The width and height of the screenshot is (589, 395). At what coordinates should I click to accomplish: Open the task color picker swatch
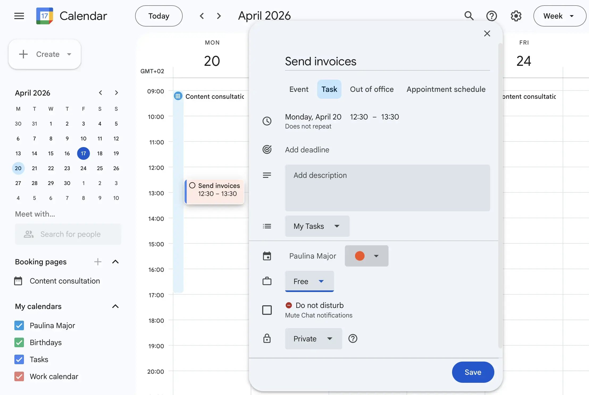tap(366, 256)
